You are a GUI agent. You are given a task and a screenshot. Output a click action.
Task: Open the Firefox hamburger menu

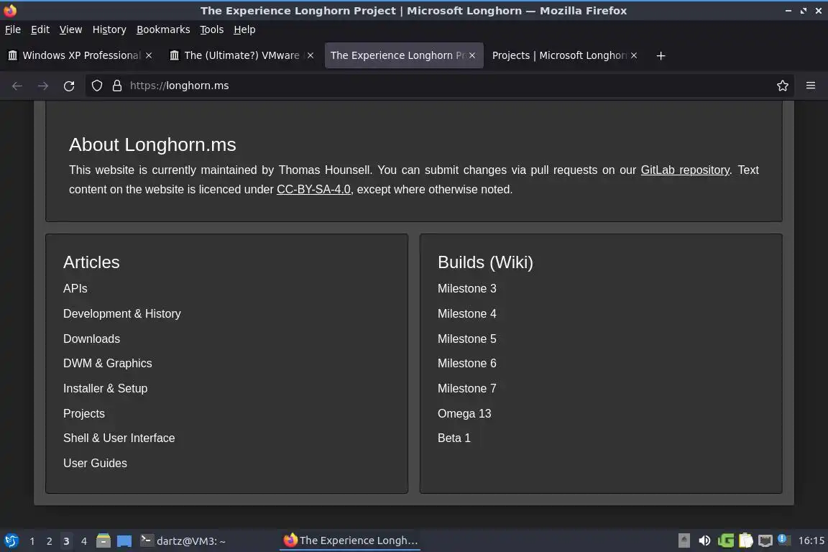click(811, 86)
